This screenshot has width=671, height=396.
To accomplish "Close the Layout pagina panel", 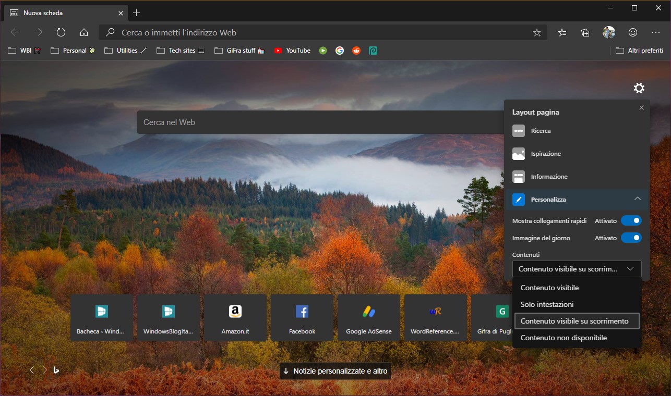I will [641, 108].
